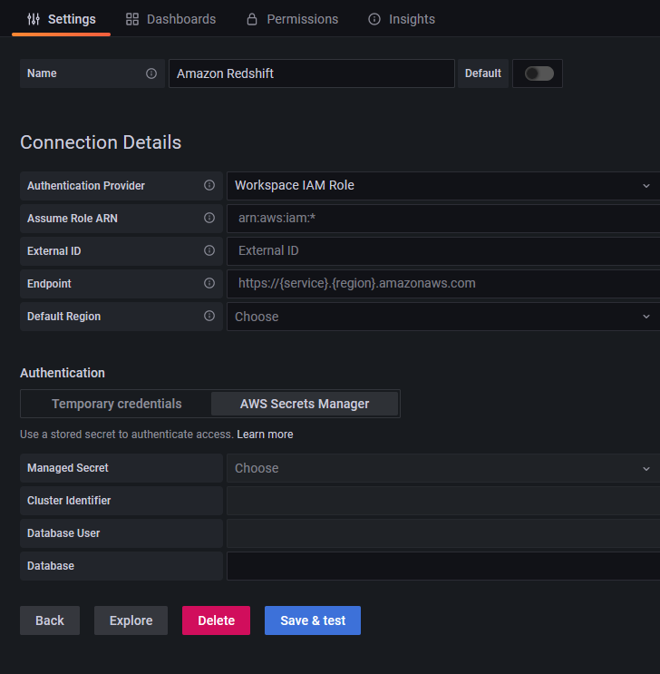Toggle the Default data source switch
The width and height of the screenshot is (660, 674).
(539, 73)
